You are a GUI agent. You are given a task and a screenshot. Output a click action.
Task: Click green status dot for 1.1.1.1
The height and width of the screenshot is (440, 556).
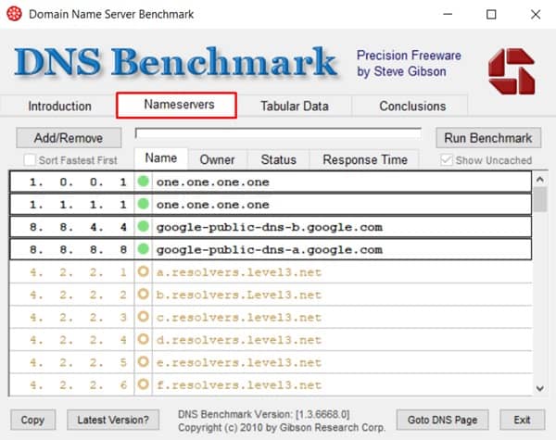click(144, 204)
